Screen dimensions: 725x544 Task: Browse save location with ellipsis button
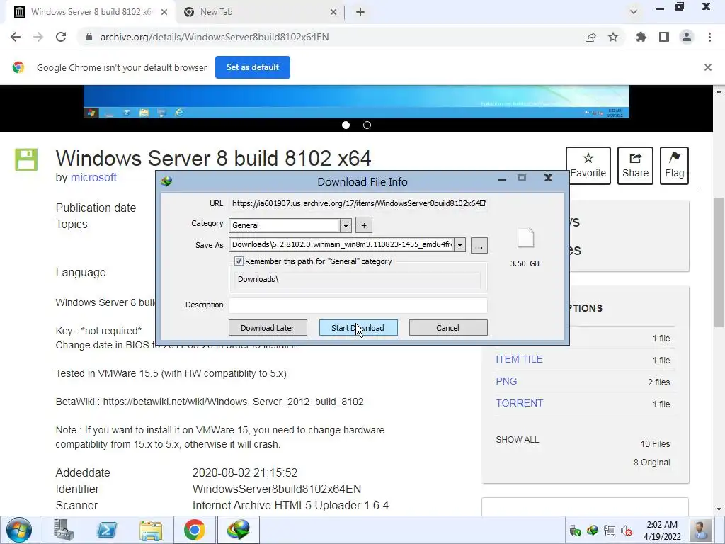click(x=479, y=246)
